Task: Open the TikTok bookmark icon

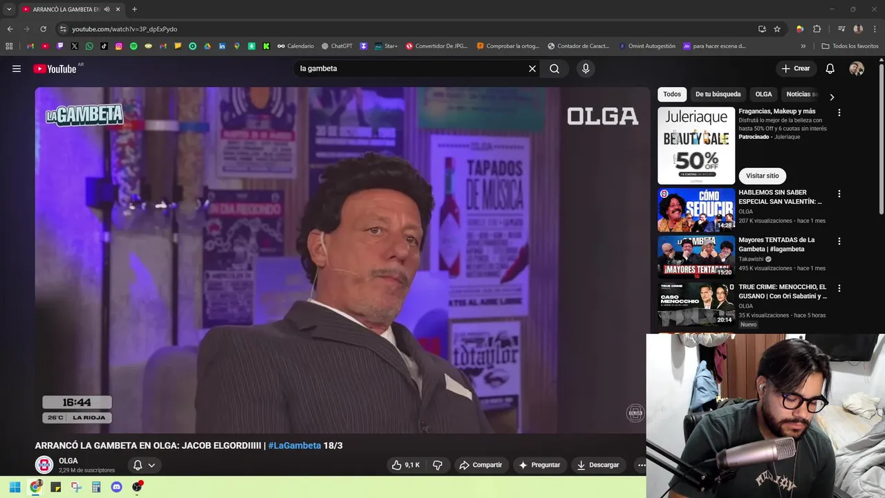Action: [104, 46]
